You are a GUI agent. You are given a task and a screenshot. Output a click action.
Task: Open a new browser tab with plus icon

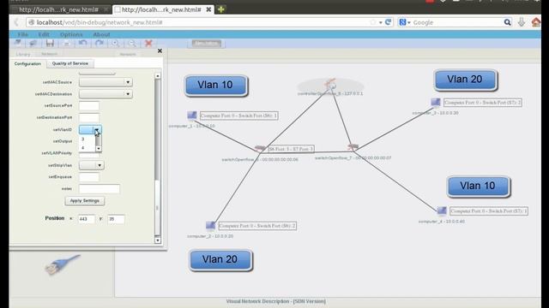tap(221, 9)
